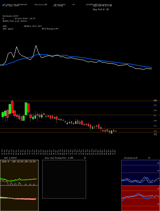Click the 'CL: 3.82' closing price text
The image size is (160, 211).
58,6
